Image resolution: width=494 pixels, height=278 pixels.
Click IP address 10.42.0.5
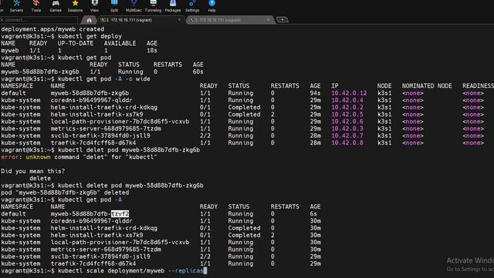pos(347,114)
